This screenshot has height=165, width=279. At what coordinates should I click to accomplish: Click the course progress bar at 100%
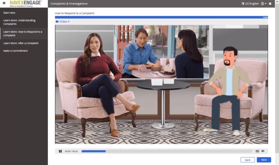161,17
